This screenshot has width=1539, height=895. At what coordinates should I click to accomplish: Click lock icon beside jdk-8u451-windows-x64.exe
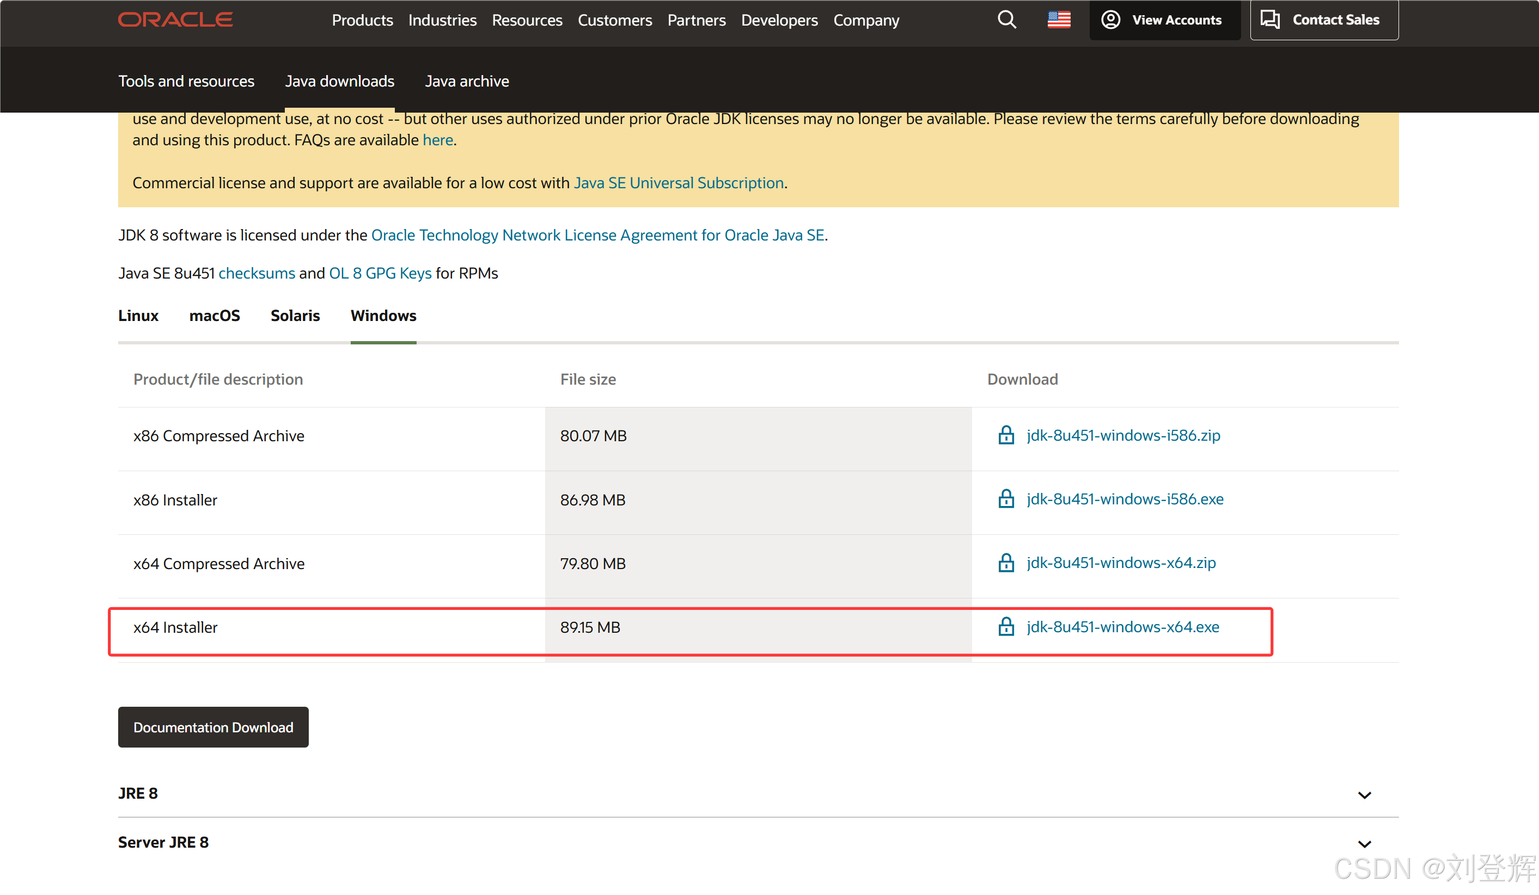(1006, 627)
